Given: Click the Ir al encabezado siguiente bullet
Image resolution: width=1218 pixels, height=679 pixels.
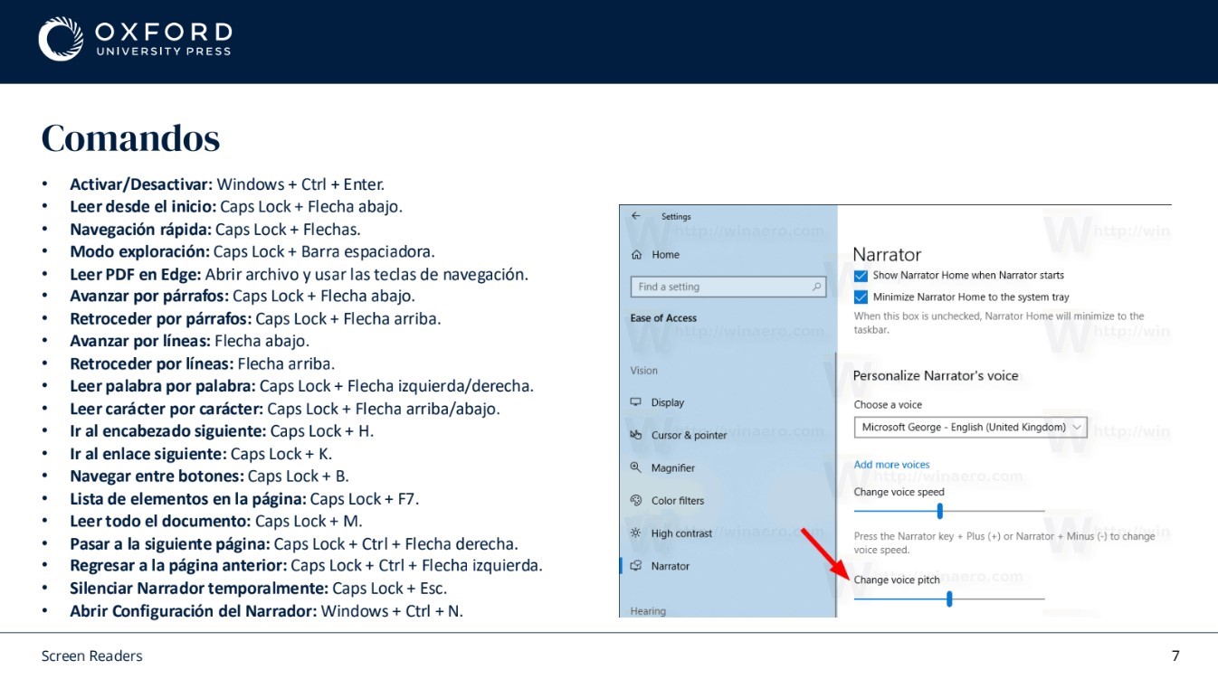Looking at the screenshot, I should click(x=222, y=431).
